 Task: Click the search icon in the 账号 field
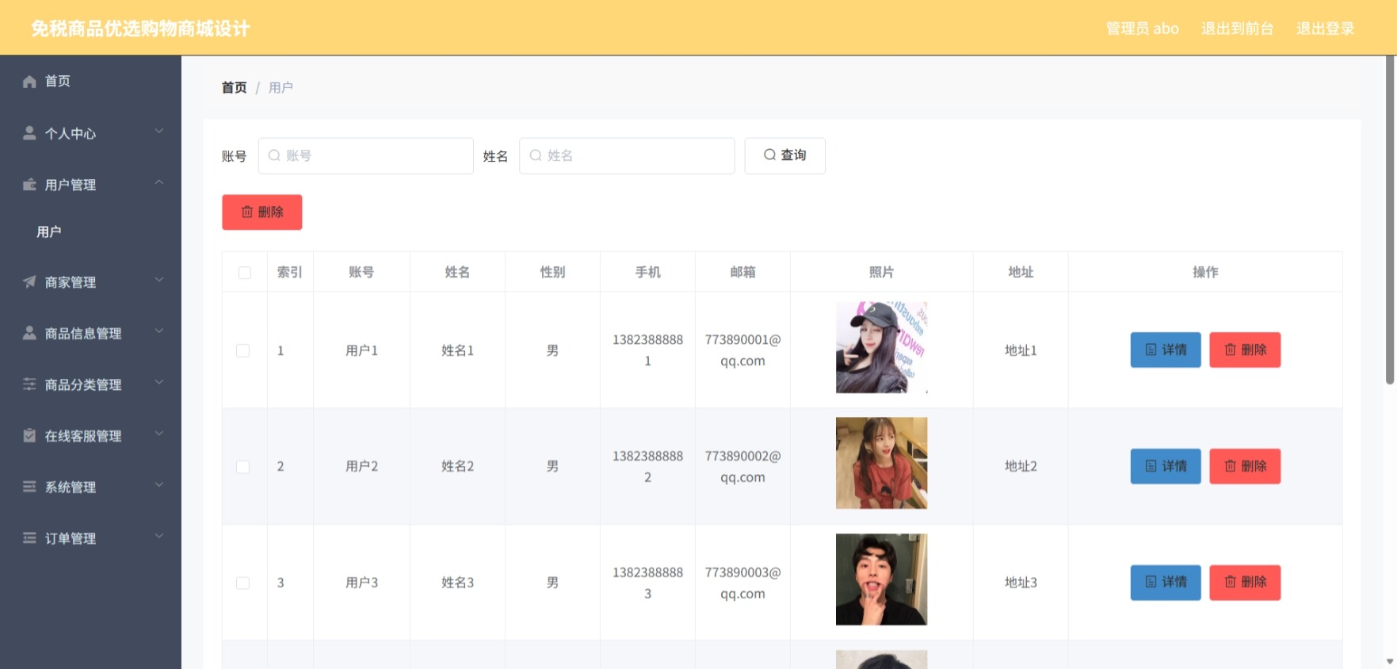pos(274,155)
